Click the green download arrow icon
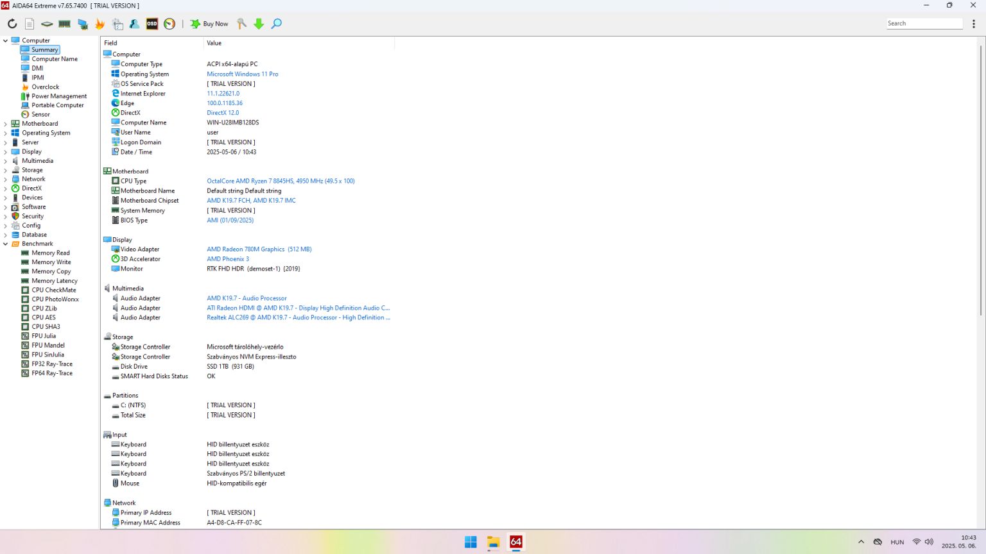 259,24
